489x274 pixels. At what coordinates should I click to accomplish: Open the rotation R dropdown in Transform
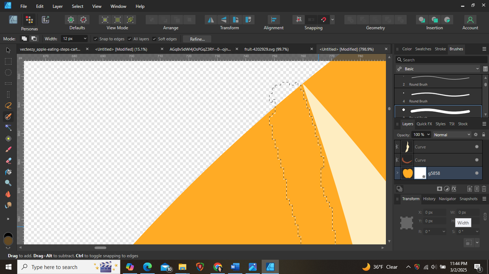point(444,232)
